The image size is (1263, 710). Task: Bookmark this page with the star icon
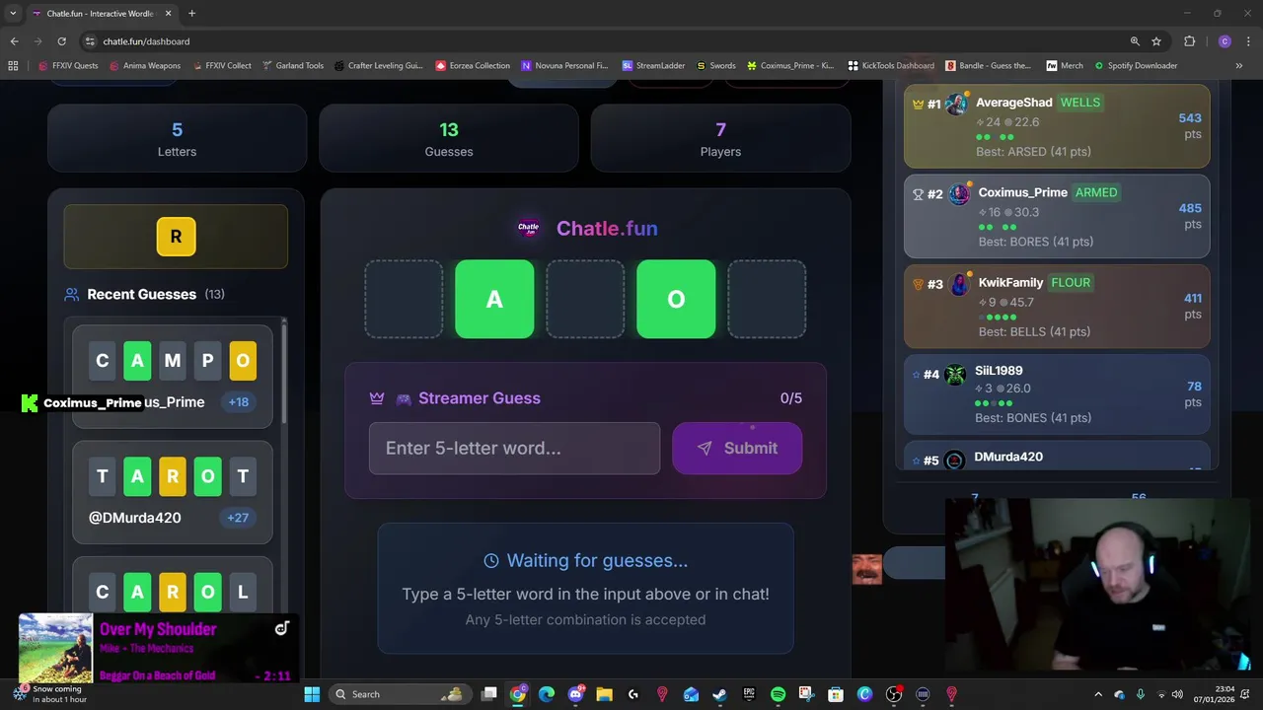click(x=1156, y=41)
